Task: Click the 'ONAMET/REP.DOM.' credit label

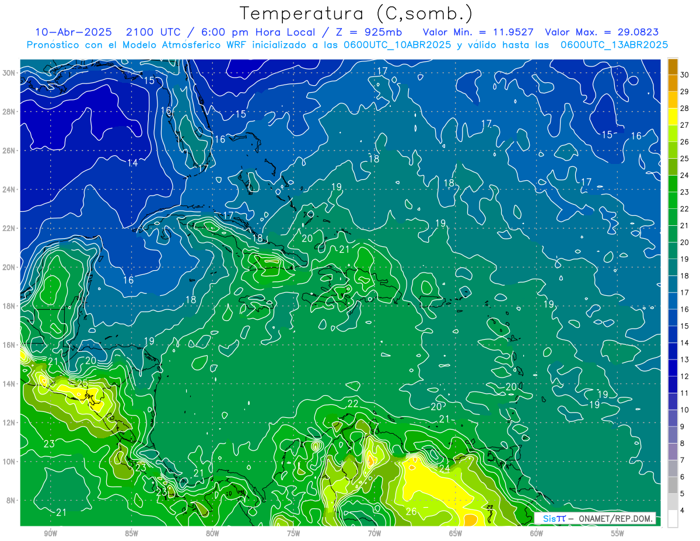Action: pyautogui.click(x=615, y=518)
